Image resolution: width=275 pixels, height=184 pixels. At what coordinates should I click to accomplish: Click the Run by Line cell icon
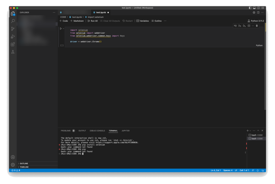(235, 26)
